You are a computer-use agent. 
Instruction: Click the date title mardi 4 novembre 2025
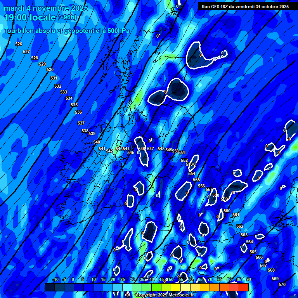tap(46, 8)
